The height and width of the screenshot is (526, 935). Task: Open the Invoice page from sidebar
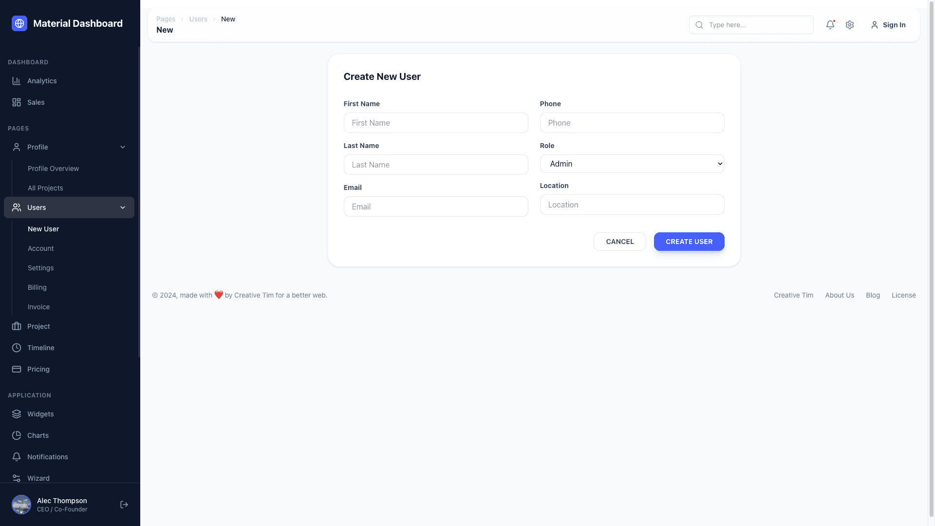click(38, 307)
